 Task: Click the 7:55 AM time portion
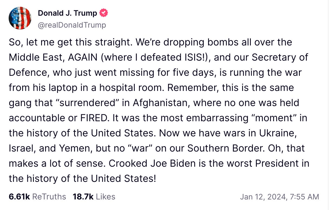point(304,196)
